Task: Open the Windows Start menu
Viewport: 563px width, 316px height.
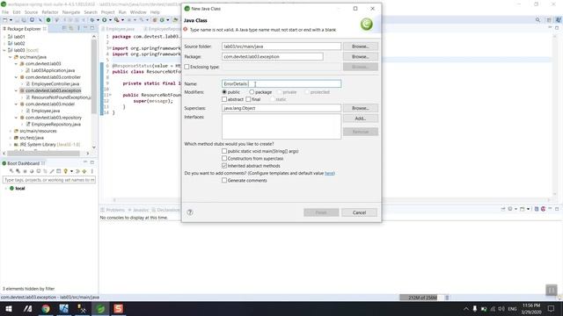Action: pyautogui.click(x=9, y=308)
